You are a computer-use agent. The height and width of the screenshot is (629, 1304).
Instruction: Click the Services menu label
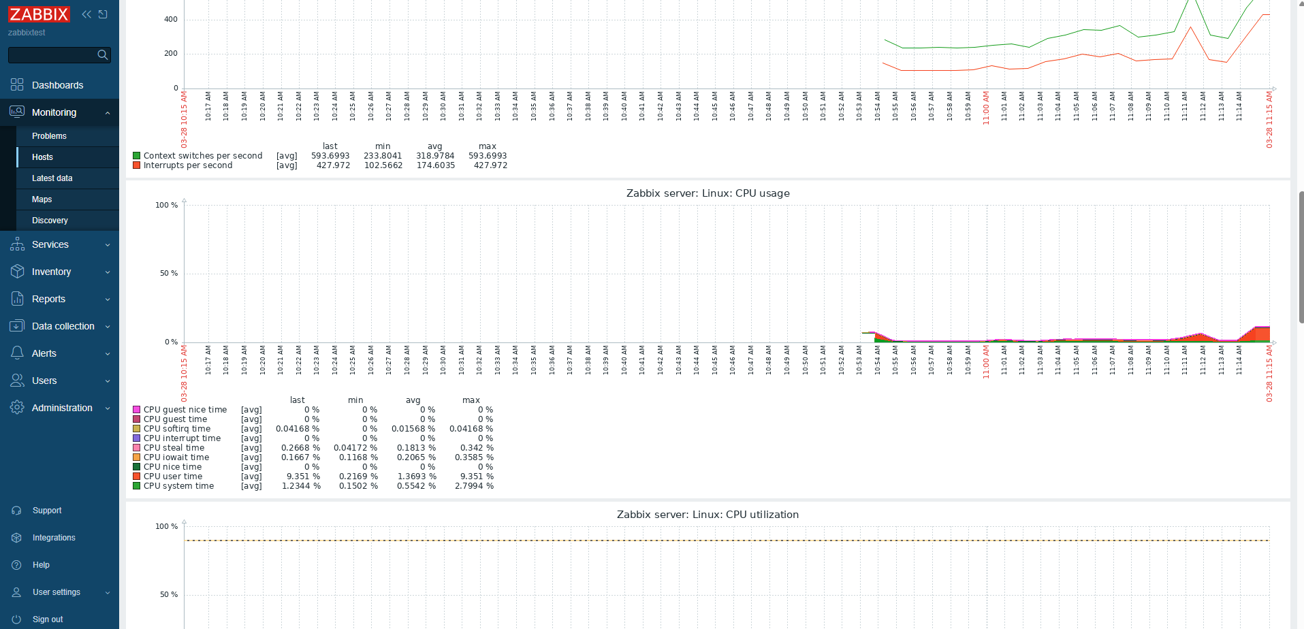(x=50, y=244)
